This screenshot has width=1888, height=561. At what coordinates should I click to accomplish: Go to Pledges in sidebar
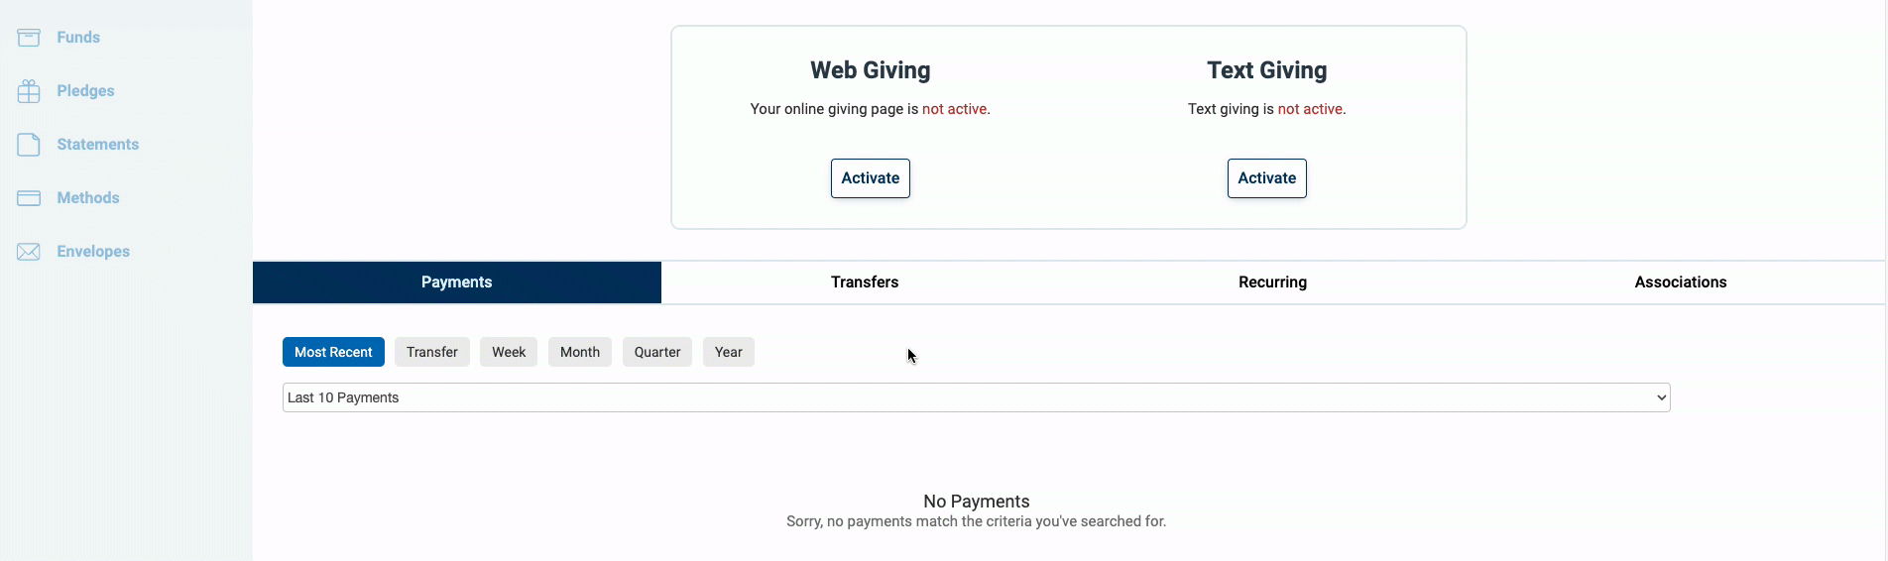coord(85,91)
